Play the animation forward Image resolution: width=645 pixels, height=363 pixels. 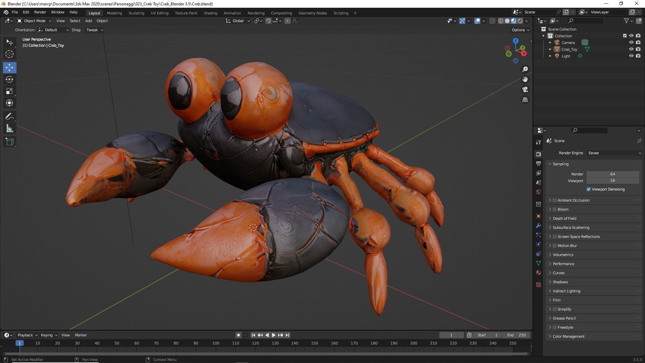[x=273, y=335]
